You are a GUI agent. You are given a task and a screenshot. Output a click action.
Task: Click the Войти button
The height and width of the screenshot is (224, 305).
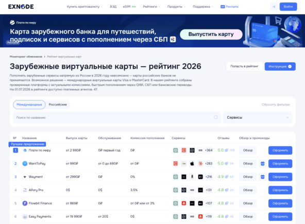289,7
